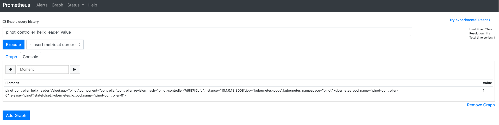
Task: Click the Prometheus brand logo link
Action: [16, 5]
